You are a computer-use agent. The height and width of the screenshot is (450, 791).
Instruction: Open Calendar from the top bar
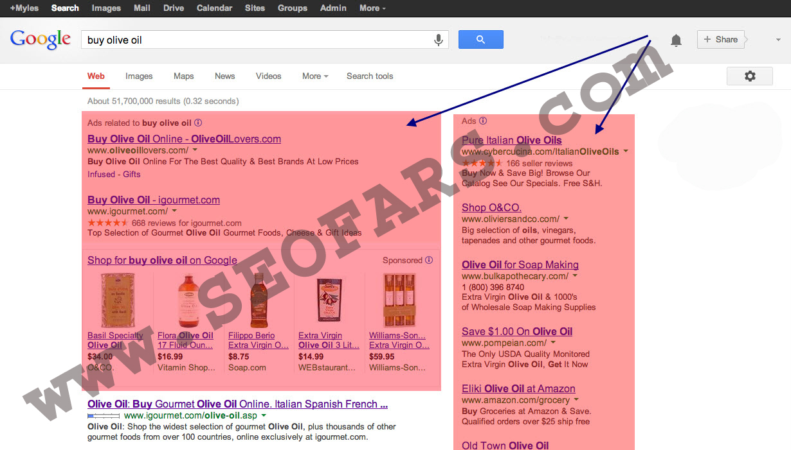pyautogui.click(x=214, y=8)
